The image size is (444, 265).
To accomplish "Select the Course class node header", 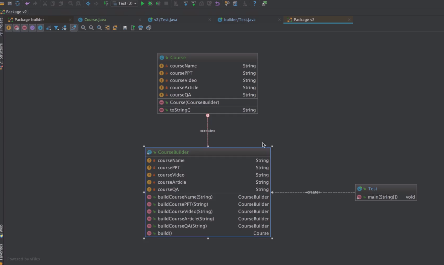I will pyautogui.click(x=208, y=58).
